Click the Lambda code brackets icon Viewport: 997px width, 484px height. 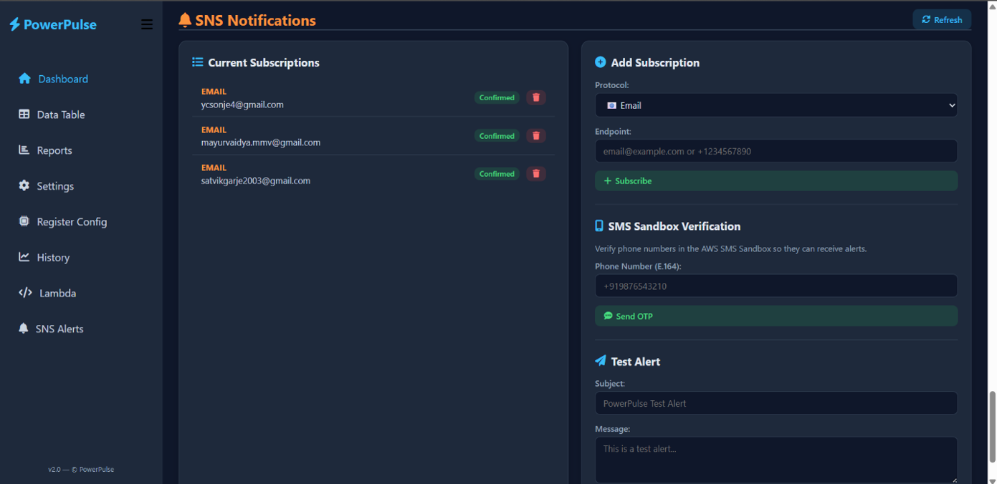tap(25, 293)
